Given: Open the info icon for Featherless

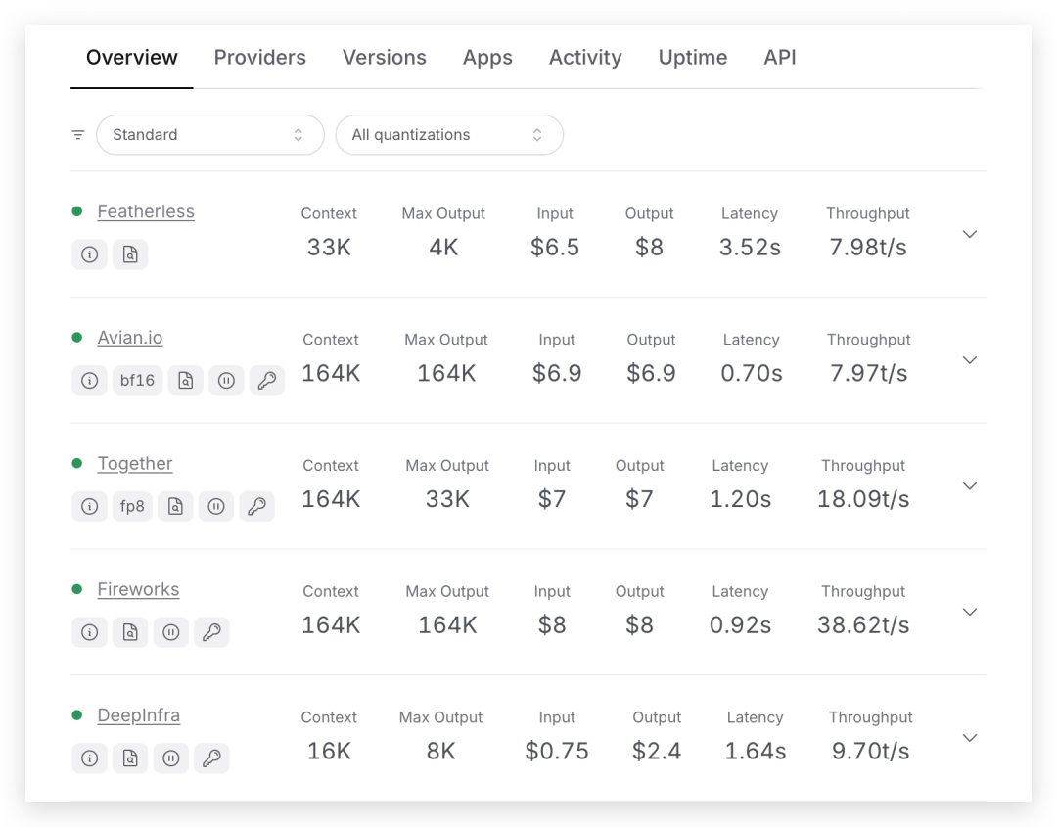Looking at the screenshot, I should click(x=89, y=253).
